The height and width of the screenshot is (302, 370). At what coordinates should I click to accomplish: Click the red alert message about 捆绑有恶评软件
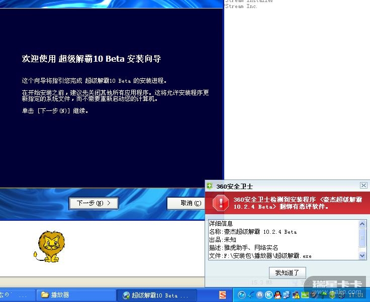pyautogui.click(x=298, y=203)
